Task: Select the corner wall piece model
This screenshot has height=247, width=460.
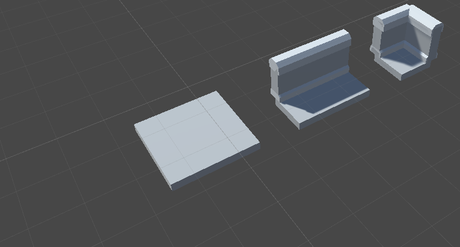Action: click(406, 42)
